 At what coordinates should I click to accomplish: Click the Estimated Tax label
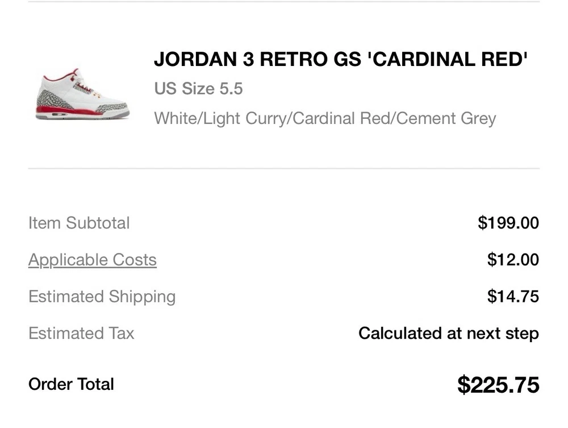coord(81,333)
